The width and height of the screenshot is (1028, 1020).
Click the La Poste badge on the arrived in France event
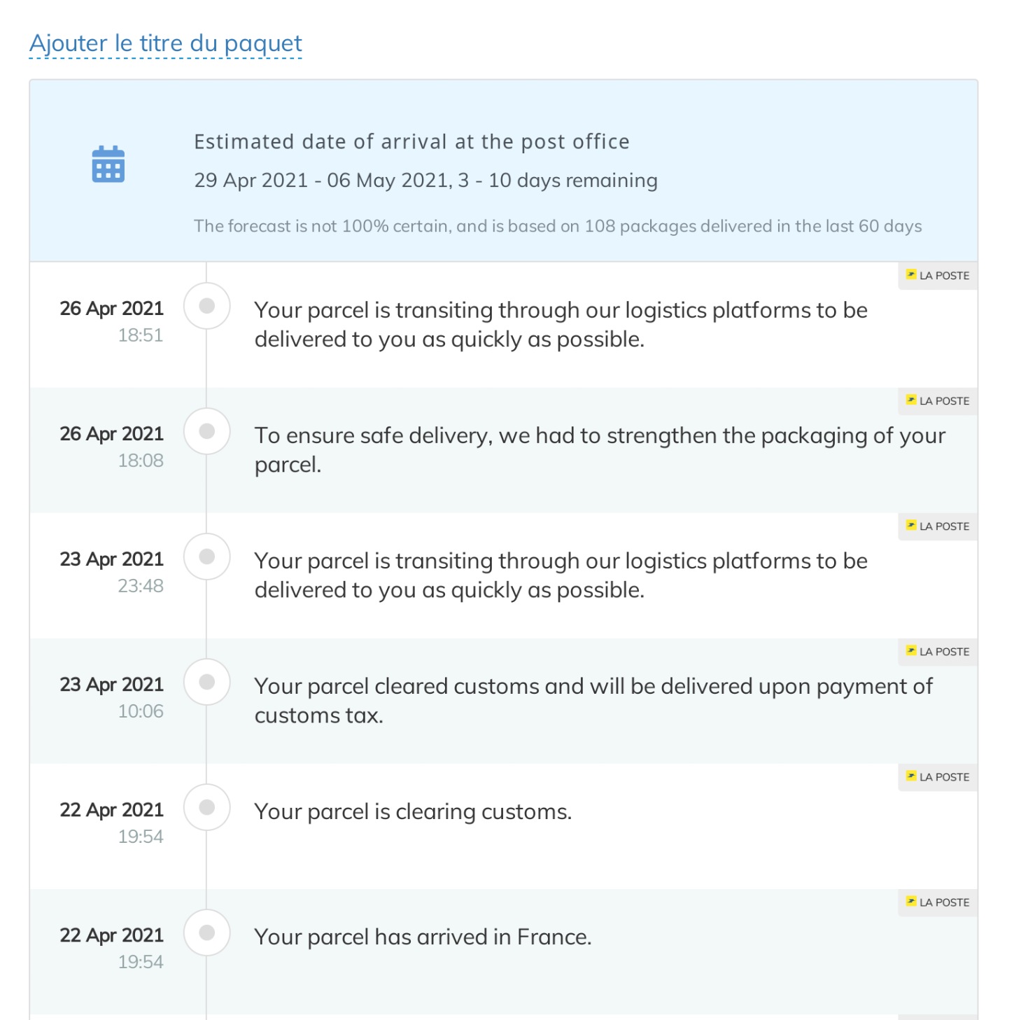coord(938,902)
